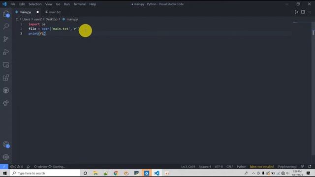Screen dimensions: 315x177
Task: Click the remote window indicator in status bar
Action: pos(4,167)
